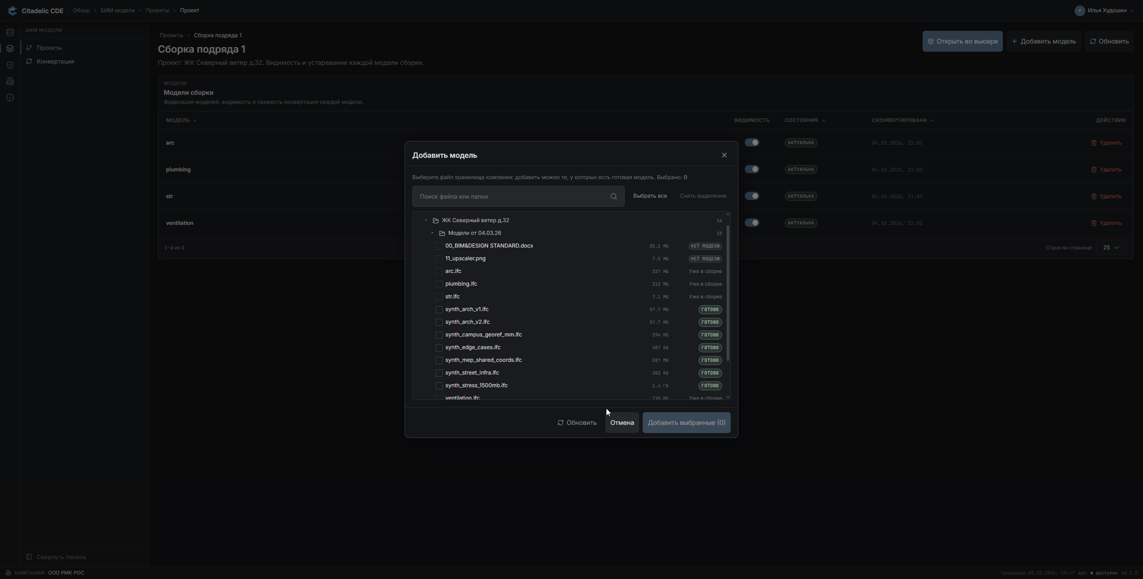
Task: Open the company building sidebar icon
Action: pyautogui.click(x=10, y=81)
